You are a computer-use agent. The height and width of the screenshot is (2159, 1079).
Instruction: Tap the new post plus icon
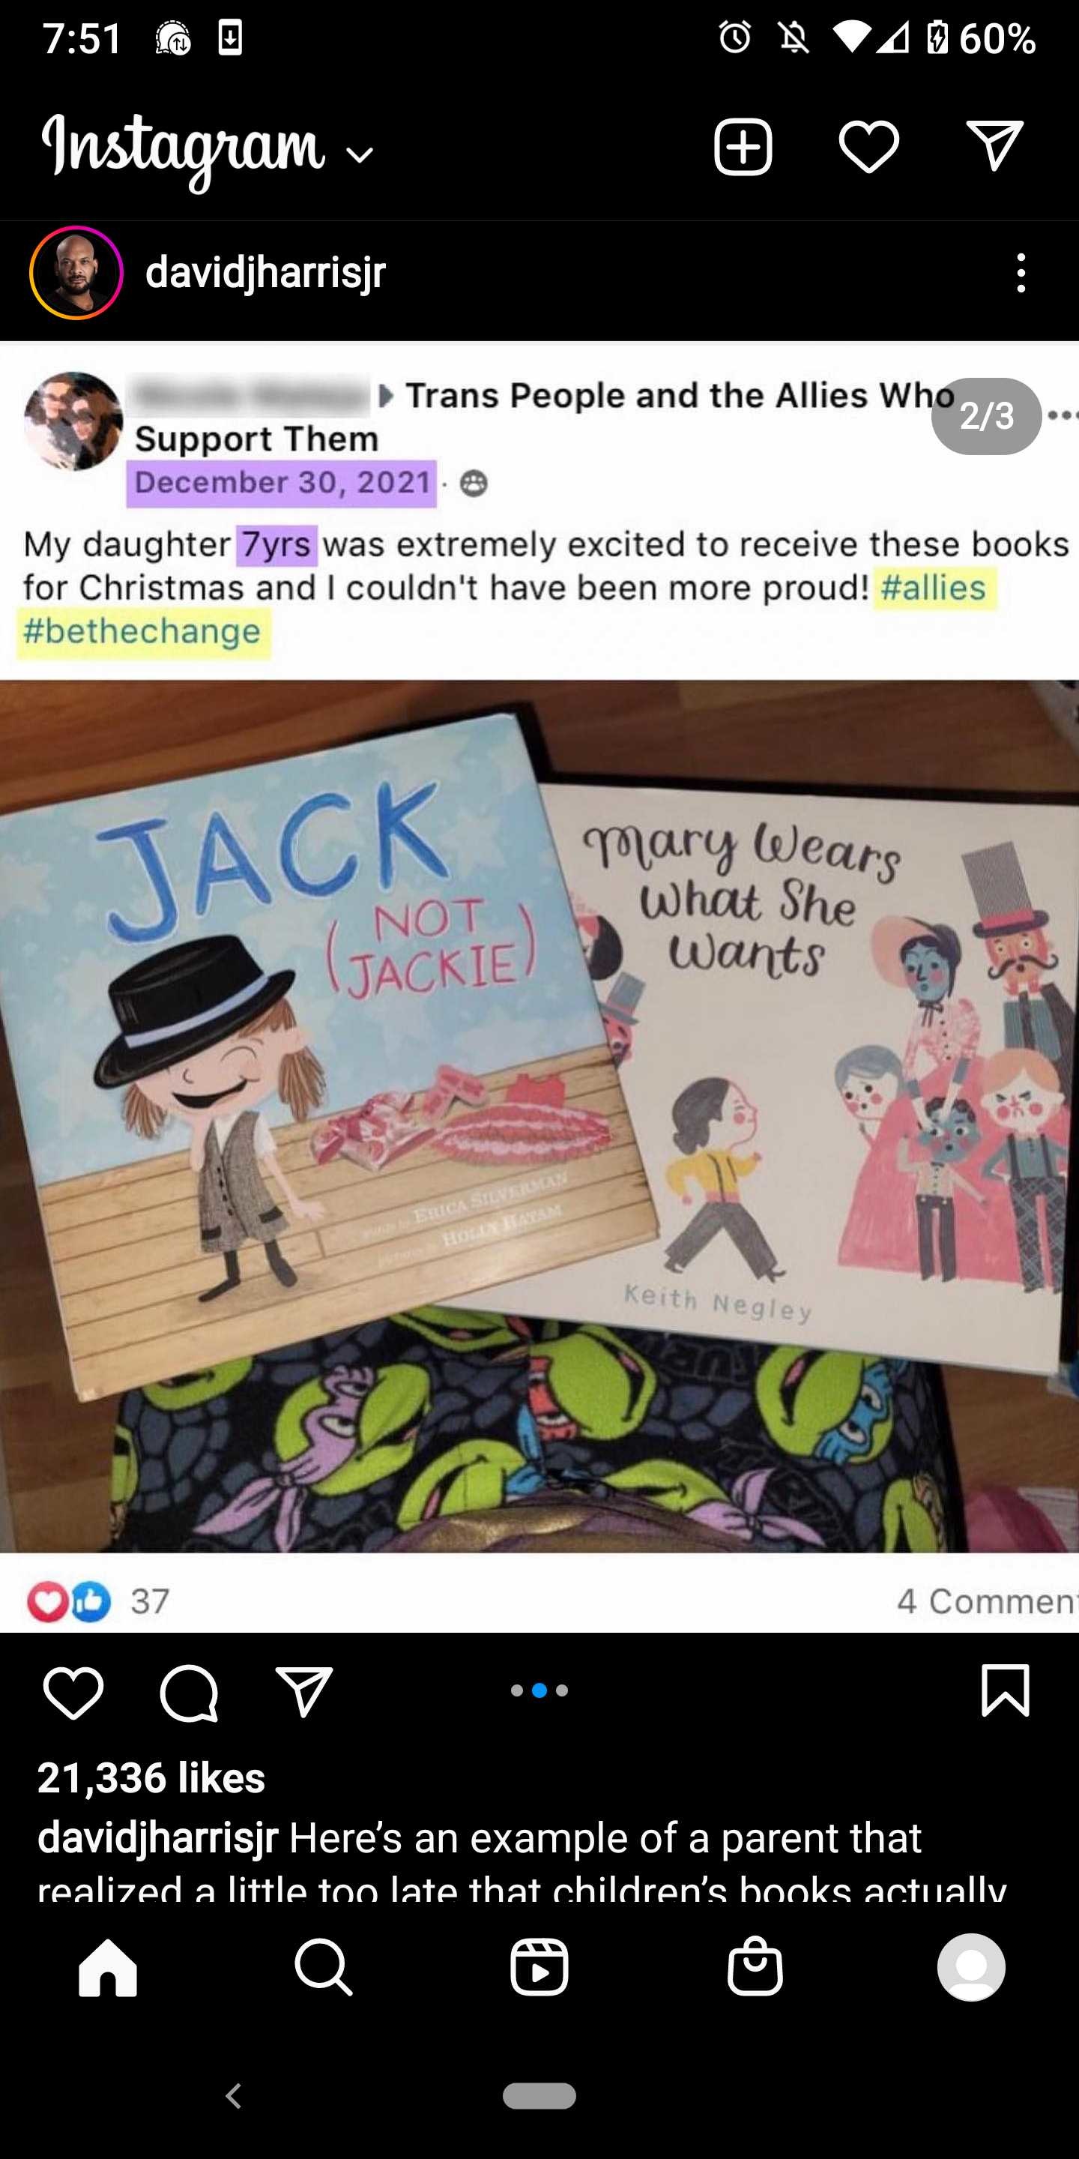pos(743,148)
